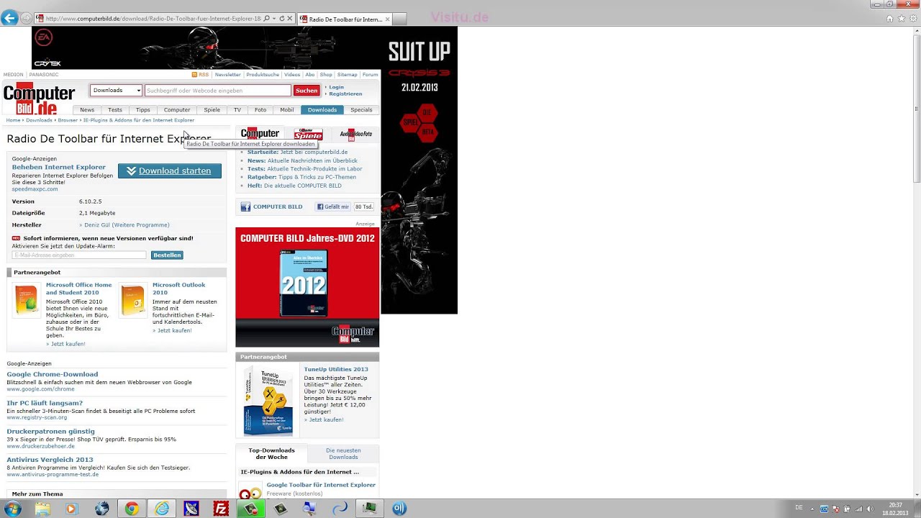Click the Crysis 3 Suit Up ad

click(419, 171)
